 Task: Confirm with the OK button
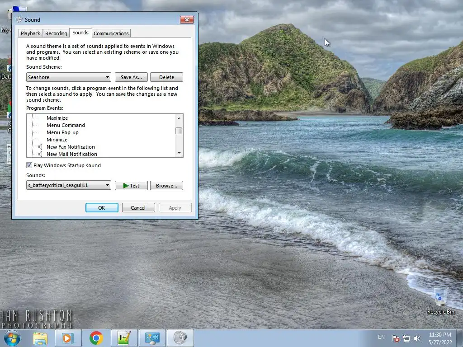coord(102,208)
